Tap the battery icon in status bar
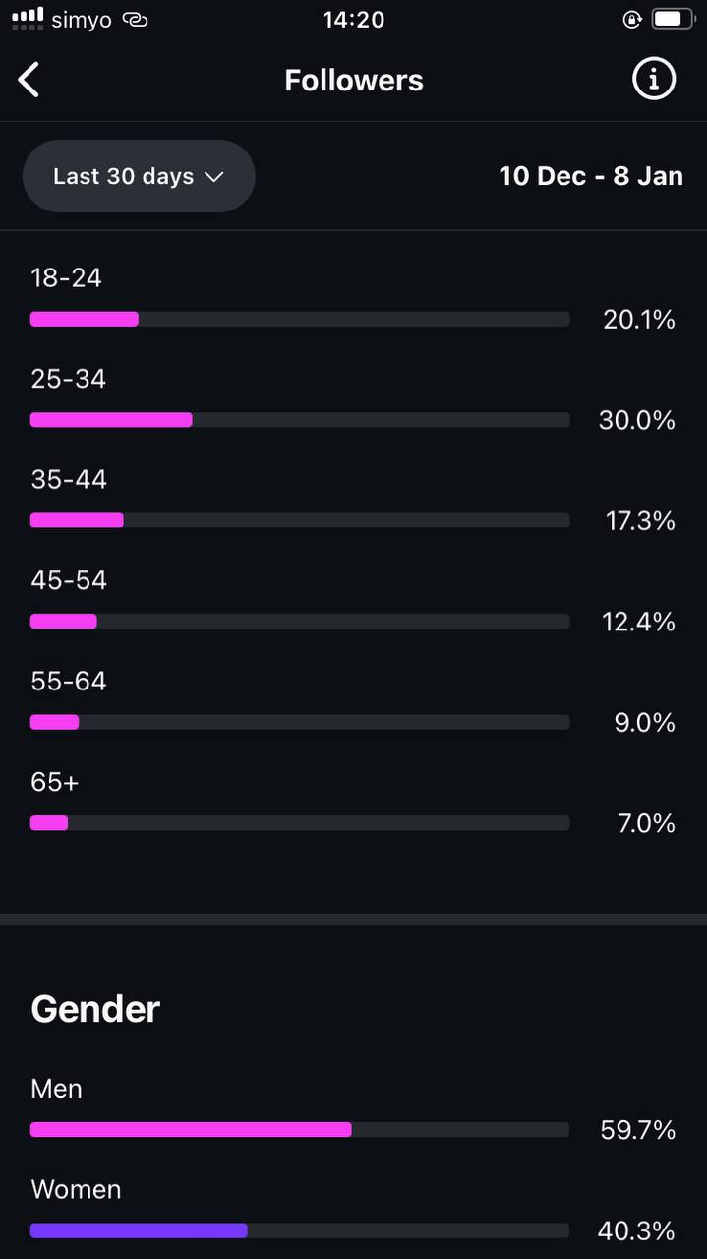The image size is (707, 1259). pos(674,19)
